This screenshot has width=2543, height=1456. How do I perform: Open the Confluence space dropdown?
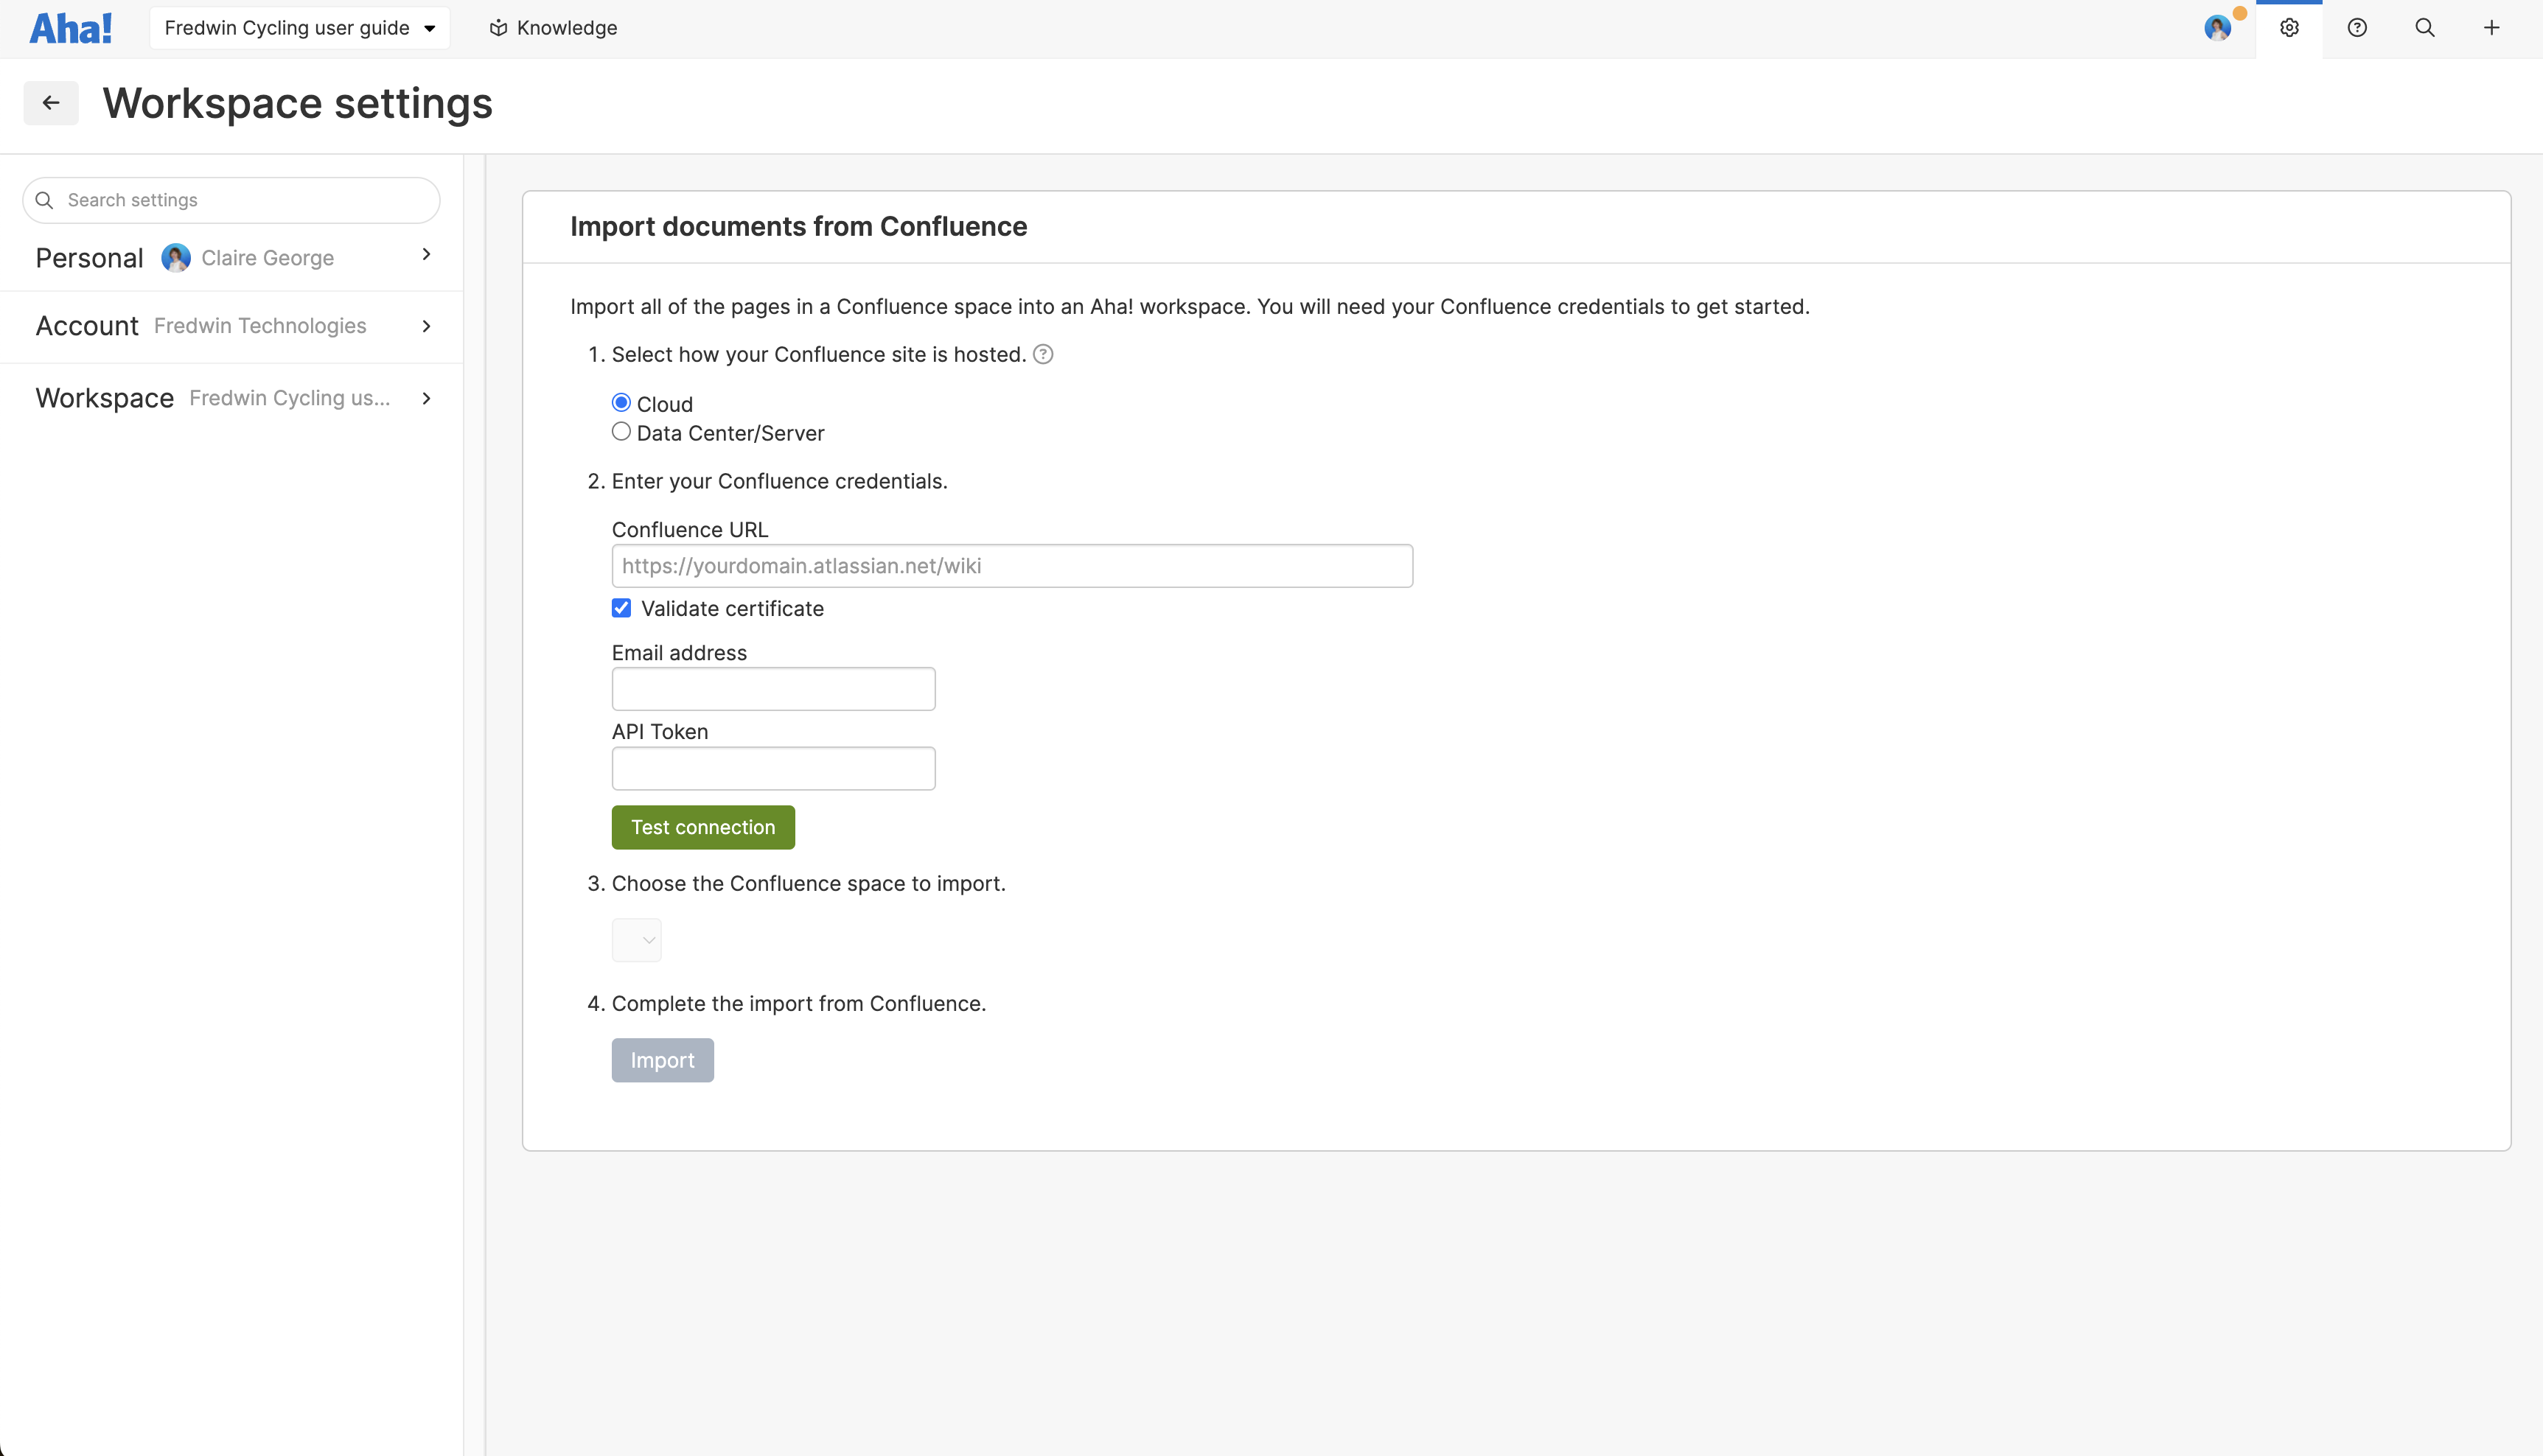pos(636,939)
